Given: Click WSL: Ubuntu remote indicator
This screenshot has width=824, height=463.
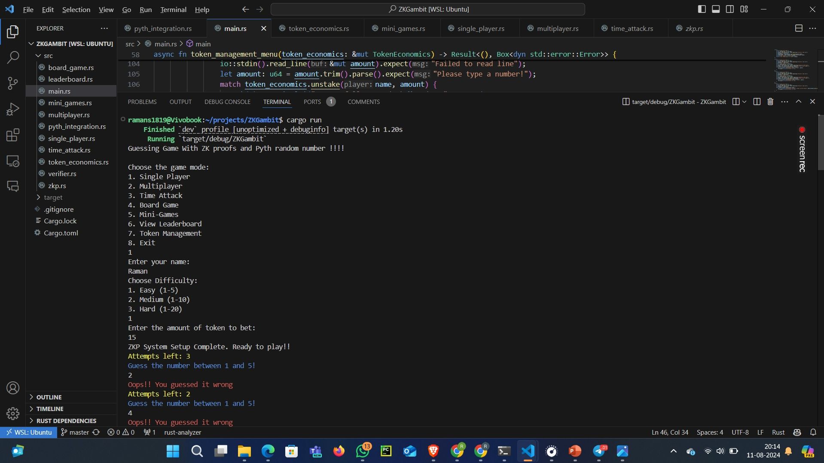Looking at the screenshot, I should pos(29,433).
